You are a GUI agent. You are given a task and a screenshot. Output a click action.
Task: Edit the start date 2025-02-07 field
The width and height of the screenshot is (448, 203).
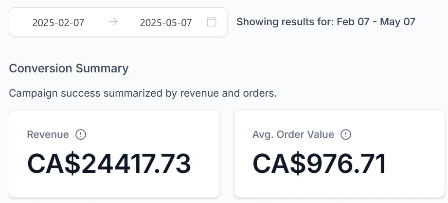coord(58,22)
